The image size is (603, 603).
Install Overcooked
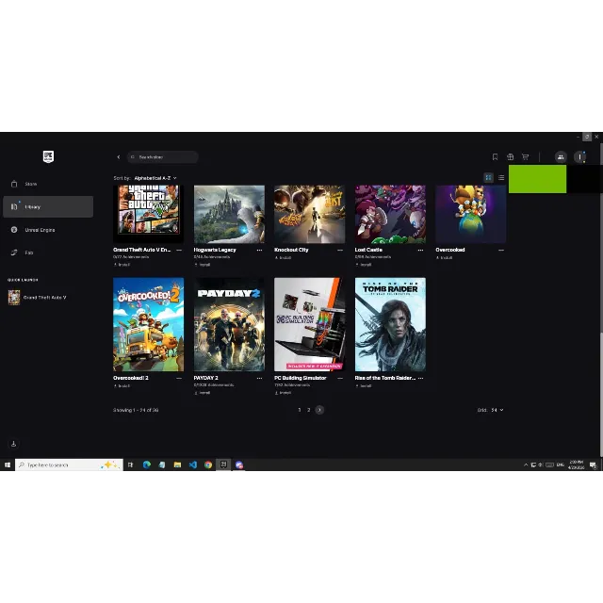click(x=444, y=257)
